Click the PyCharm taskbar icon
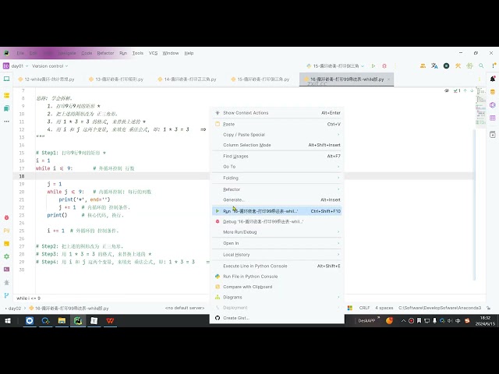Viewport: 499px width, 374px height. pos(78,320)
